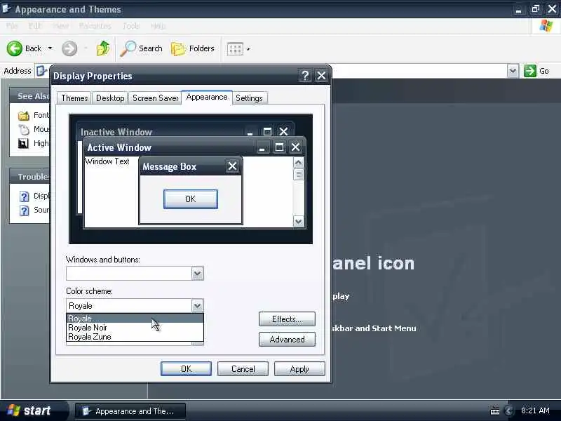Click the preview scrollbar thumb

coord(299,174)
